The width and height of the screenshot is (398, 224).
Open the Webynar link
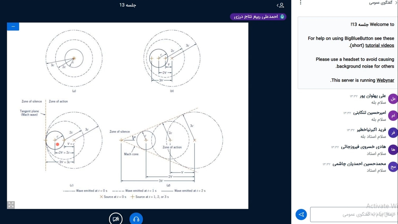385,80
